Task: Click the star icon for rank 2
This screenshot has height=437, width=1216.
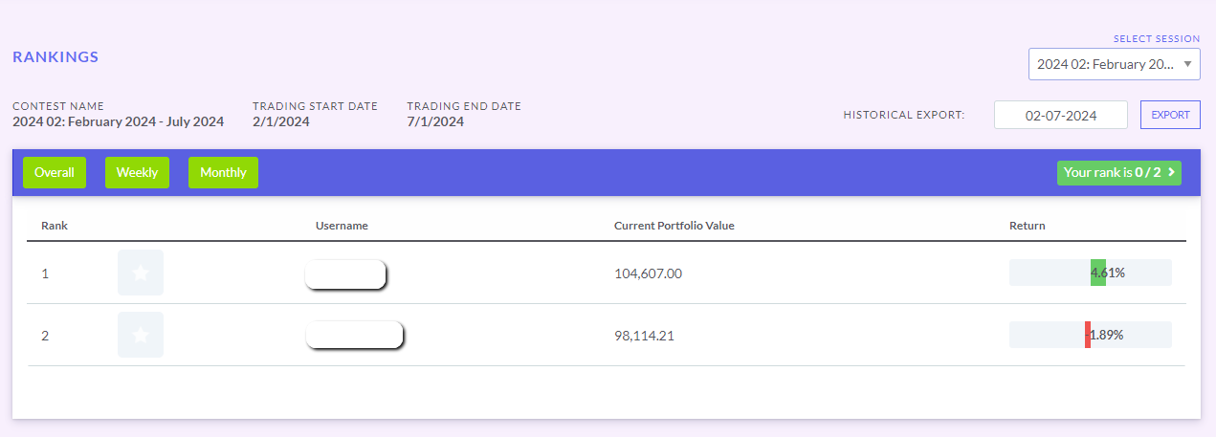Action: click(x=141, y=335)
